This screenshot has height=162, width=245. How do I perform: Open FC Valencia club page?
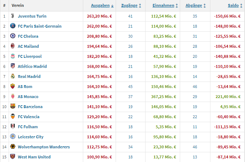point(28,117)
